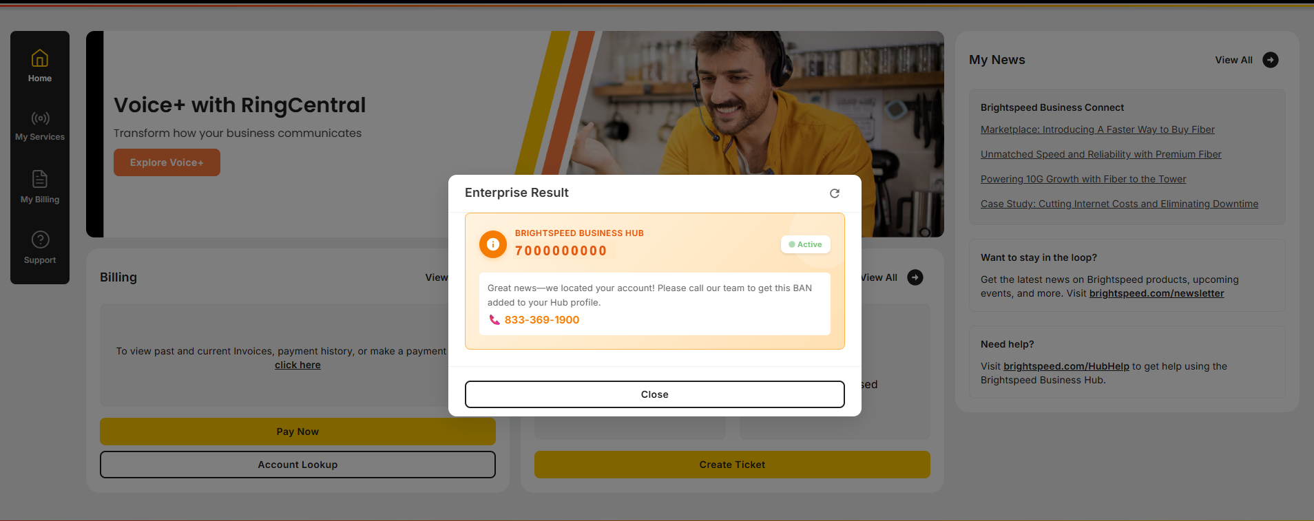The width and height of the screenshot is (1314, 521).
Task: Click the Active status badge
Action: coord(806,244)
